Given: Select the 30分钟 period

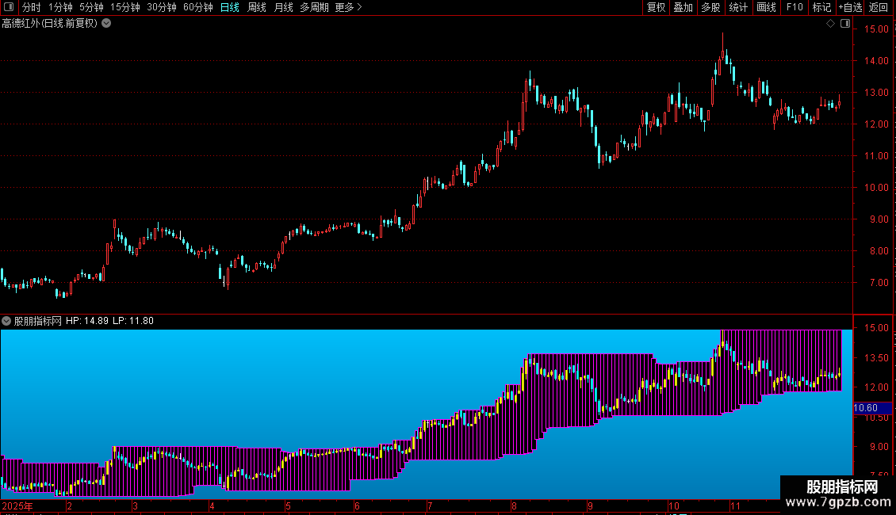Looking at the screenshot, I should tap(162, 7).
